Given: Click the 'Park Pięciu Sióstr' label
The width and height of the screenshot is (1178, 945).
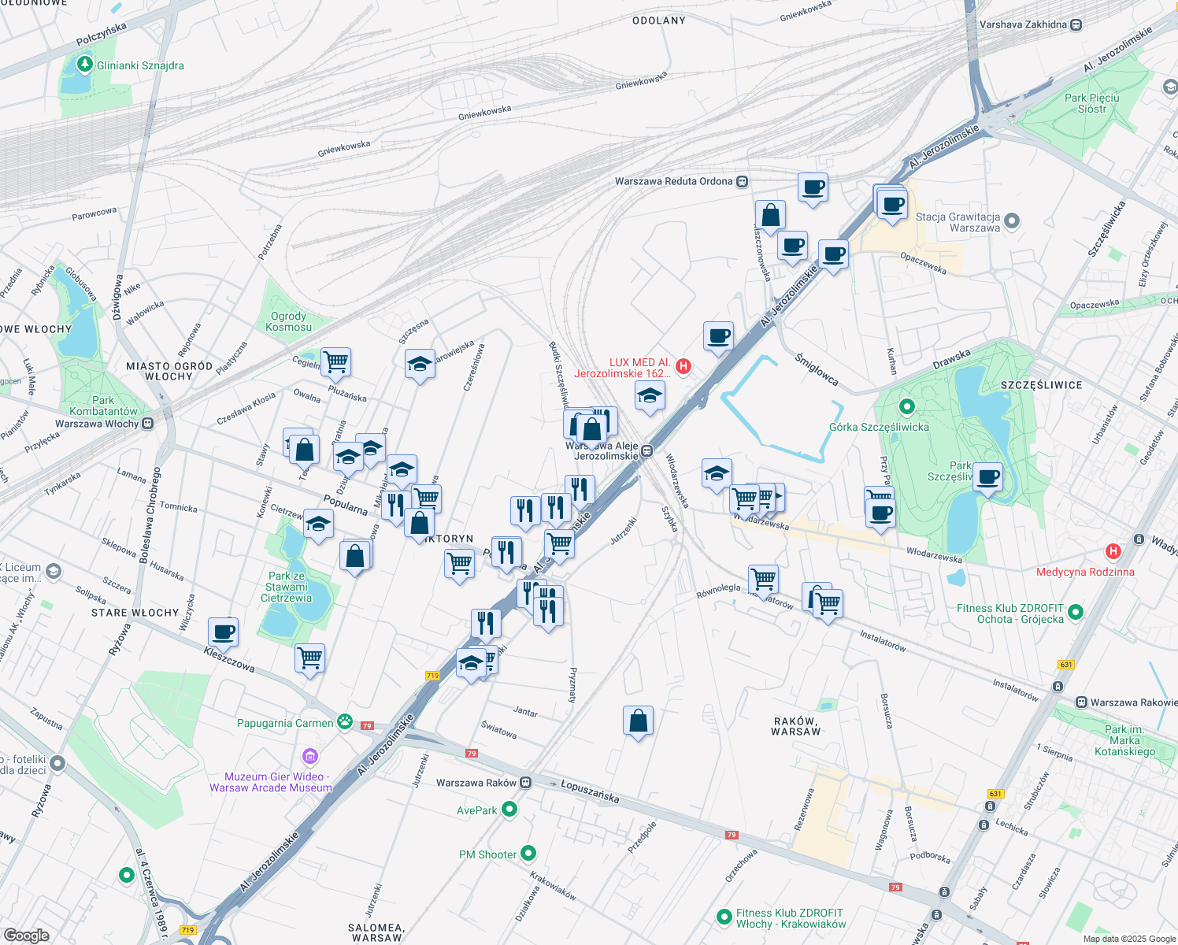Looking at the screenshot, I should click(1091, 103).
